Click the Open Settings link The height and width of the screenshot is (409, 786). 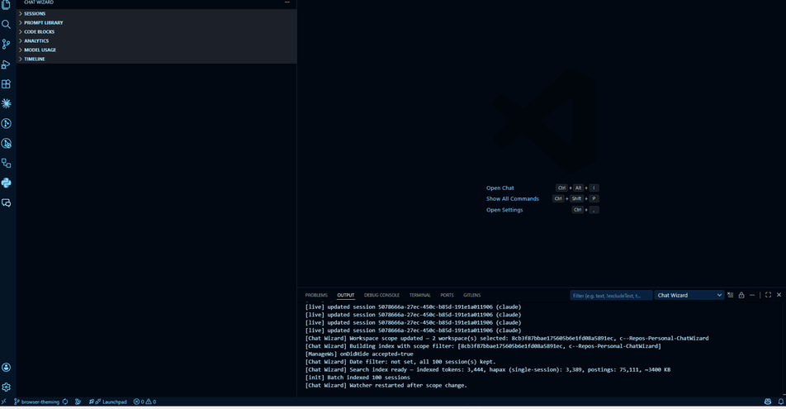504,210
